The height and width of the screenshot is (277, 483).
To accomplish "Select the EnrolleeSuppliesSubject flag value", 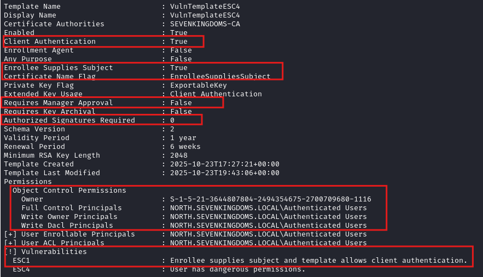I will coord(220,76).
